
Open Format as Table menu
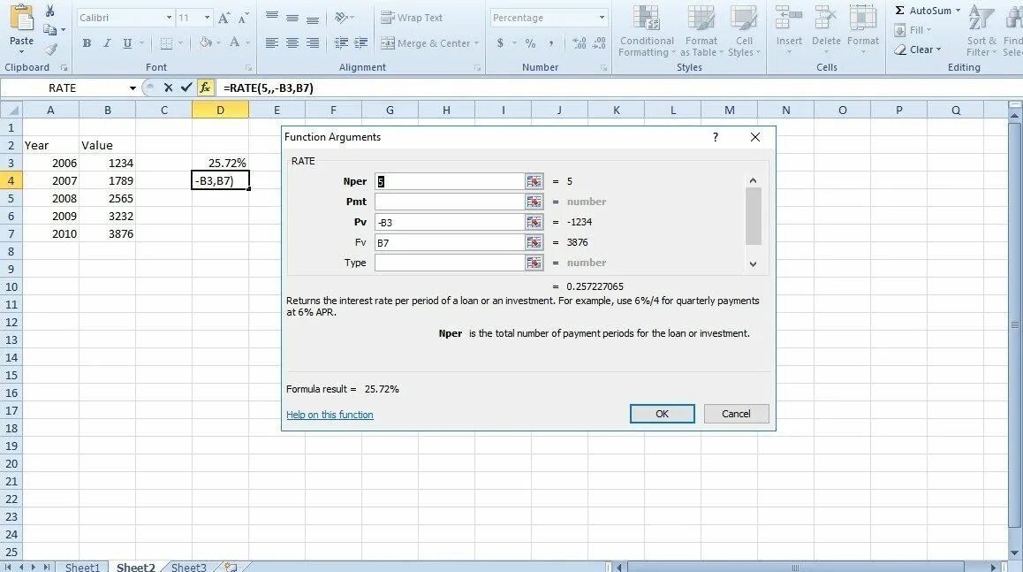[x=701, y=31]
